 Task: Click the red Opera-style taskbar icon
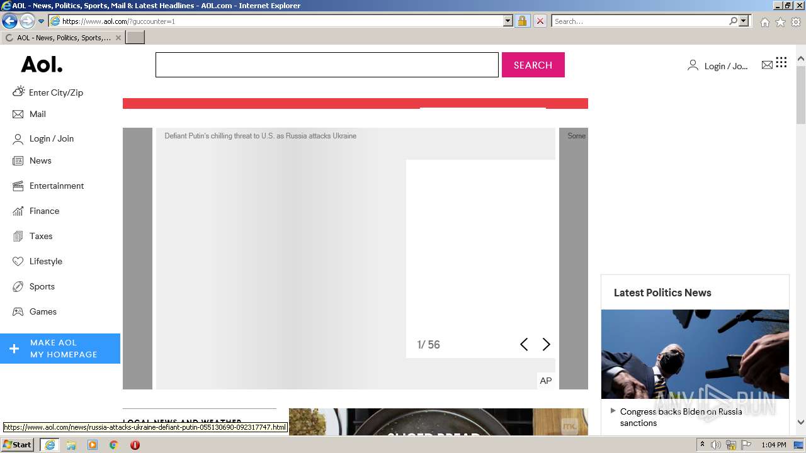[135, 445]
